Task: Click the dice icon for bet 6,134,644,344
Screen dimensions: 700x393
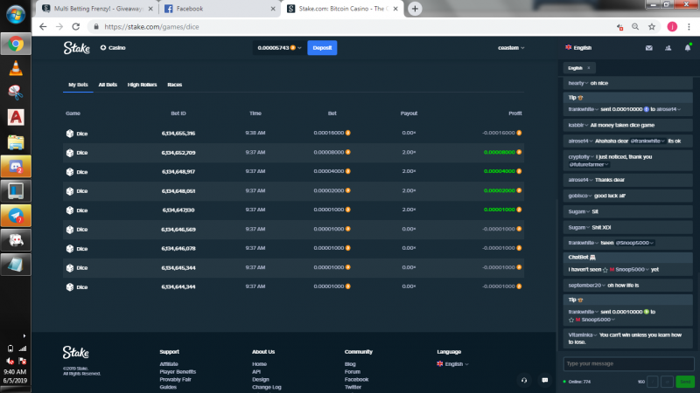Action: tap(70, 287)
